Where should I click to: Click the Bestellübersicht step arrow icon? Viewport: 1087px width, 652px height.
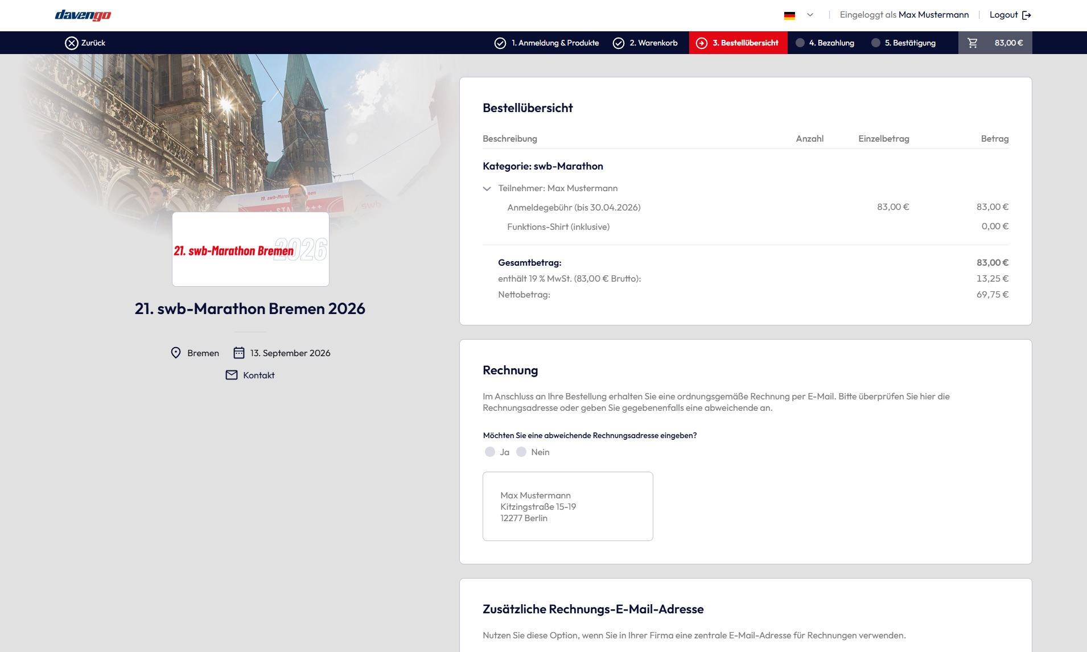702,43
